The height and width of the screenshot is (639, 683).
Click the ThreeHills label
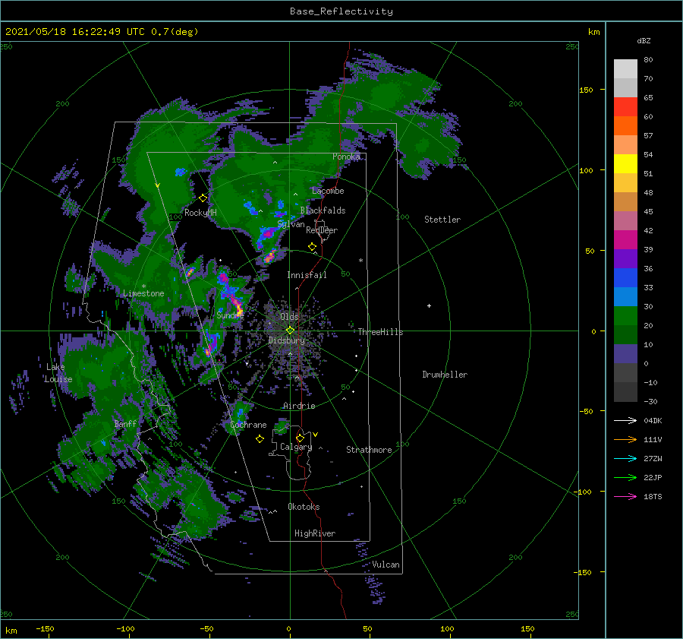coord(381,332)
